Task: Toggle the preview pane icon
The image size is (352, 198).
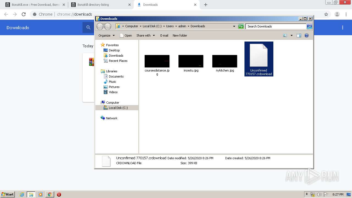Action: [x=299, y=35]
